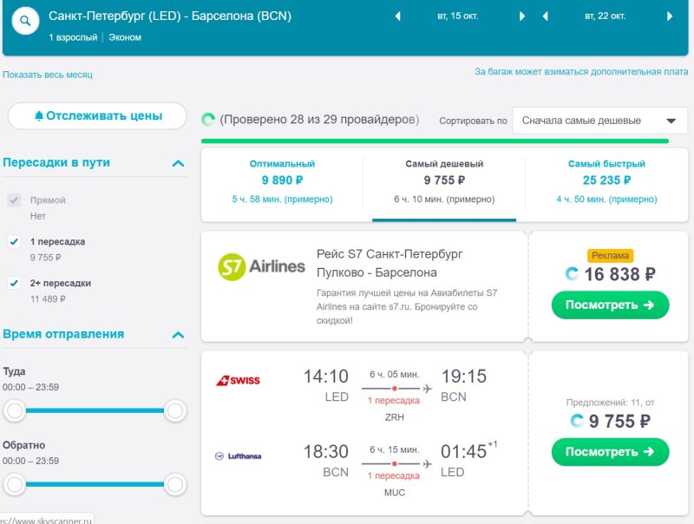694x524 pixels.
Task: Toggle the Прямой flights checkbox
Action: (x=14, y=200)
